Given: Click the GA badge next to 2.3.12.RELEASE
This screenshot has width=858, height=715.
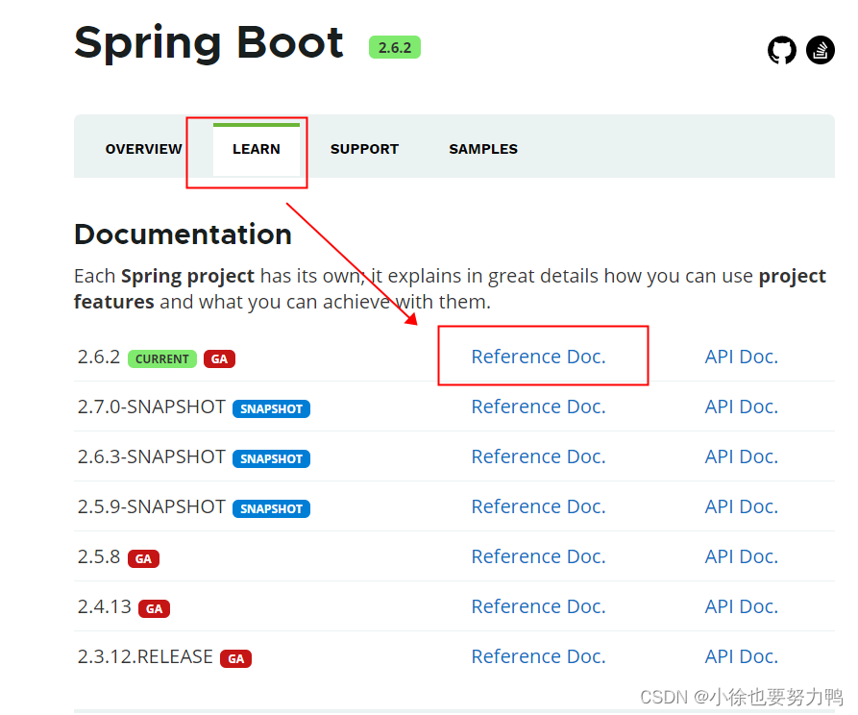Looking at the screenshot, I should click(x=235, y=658).
